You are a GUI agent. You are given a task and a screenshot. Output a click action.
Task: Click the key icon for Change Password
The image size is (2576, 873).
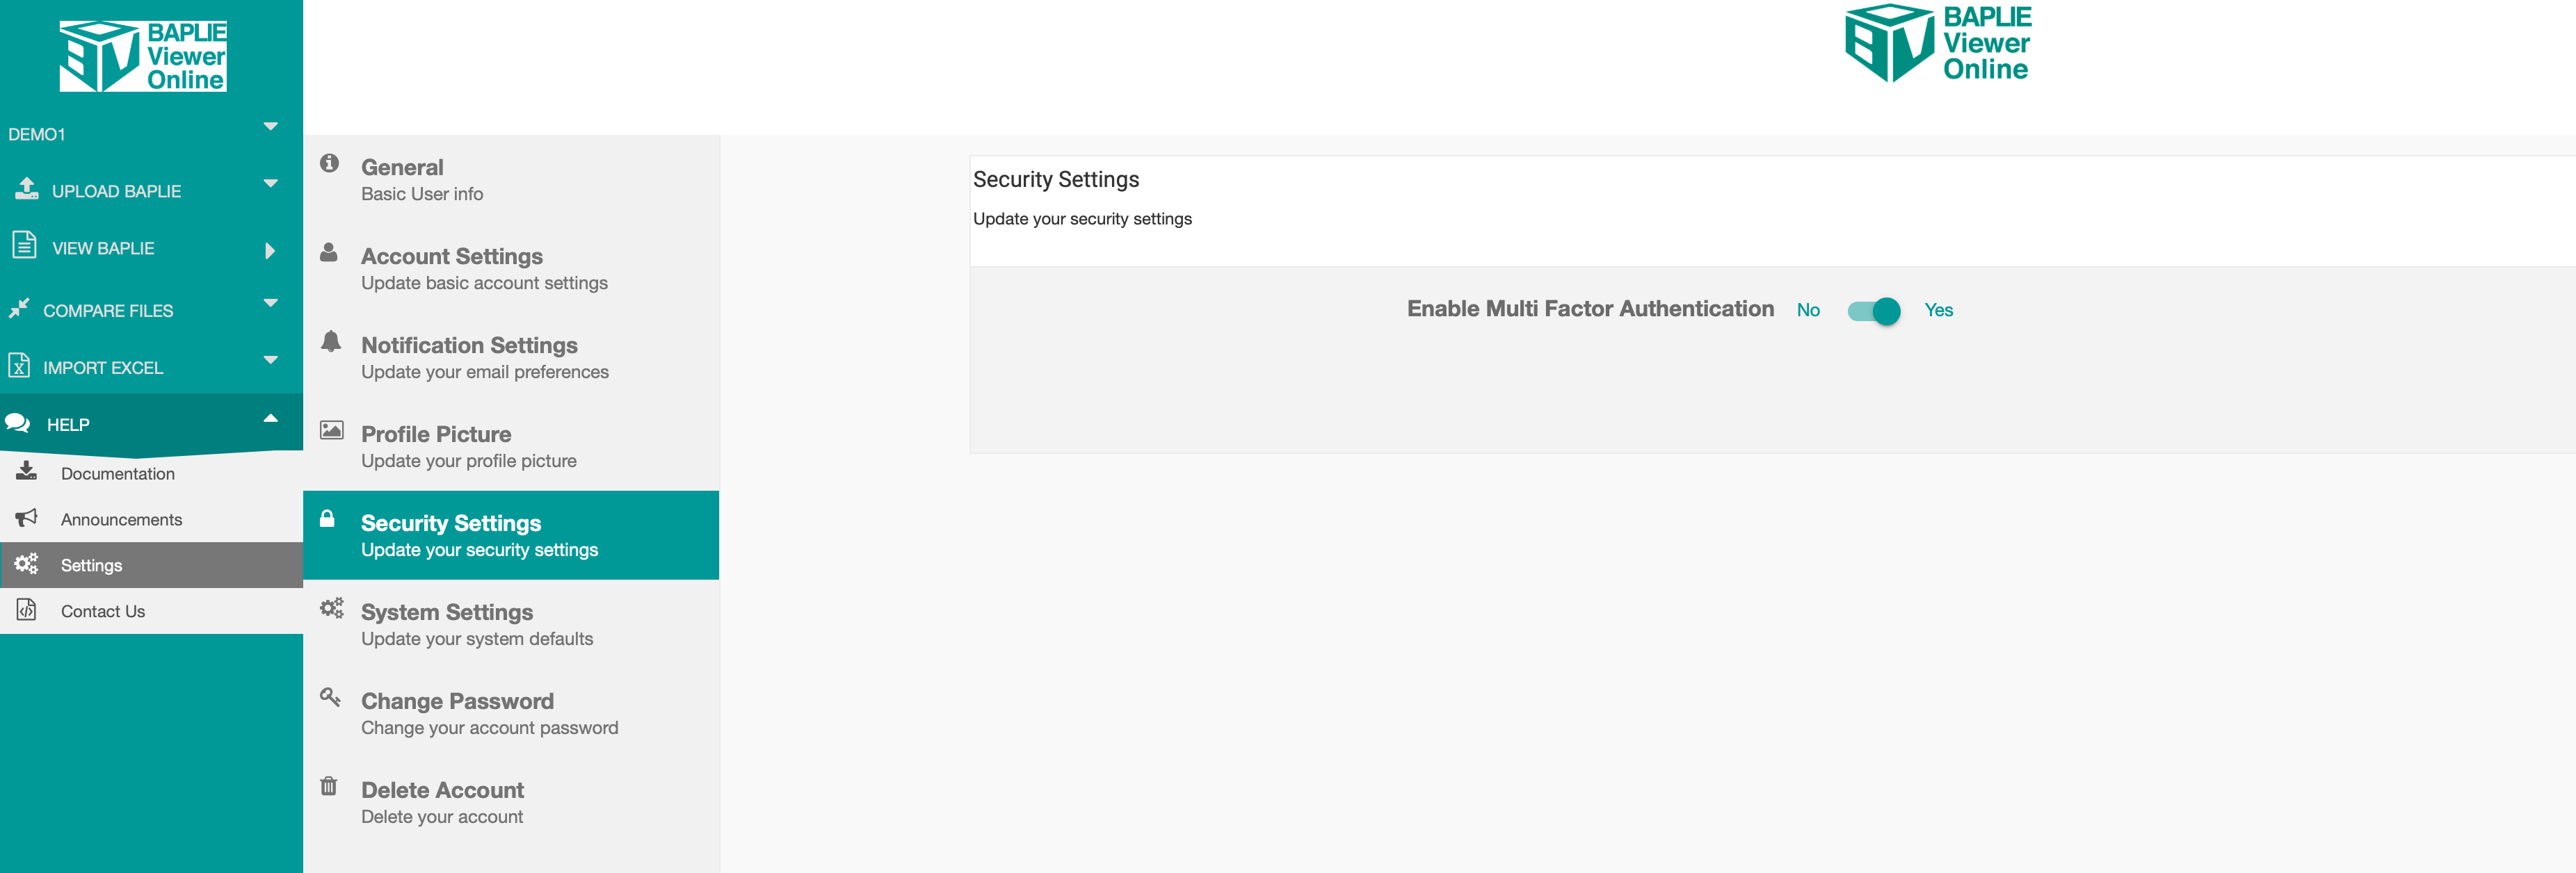tap(330, 697)
